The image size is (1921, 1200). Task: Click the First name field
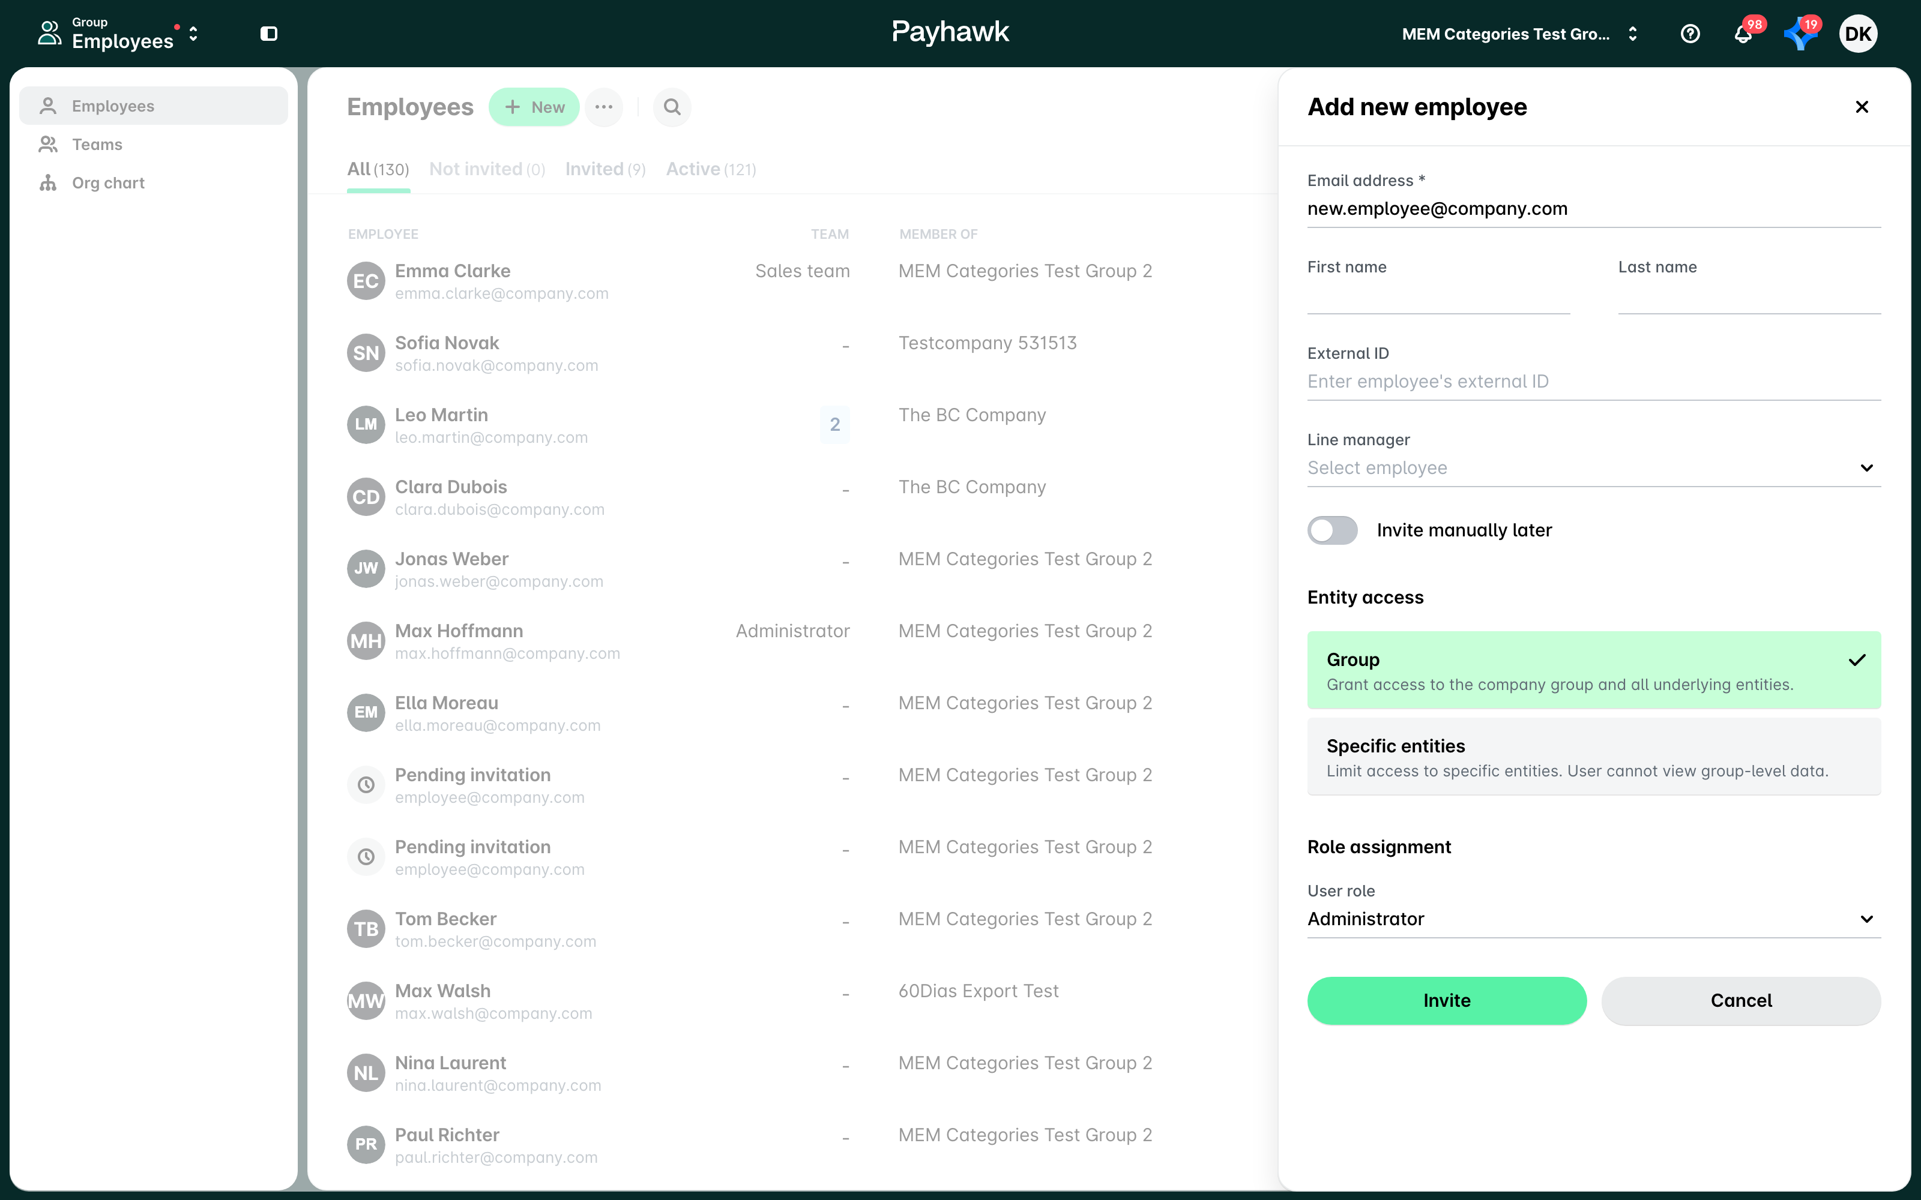(x=1438, y=296)
